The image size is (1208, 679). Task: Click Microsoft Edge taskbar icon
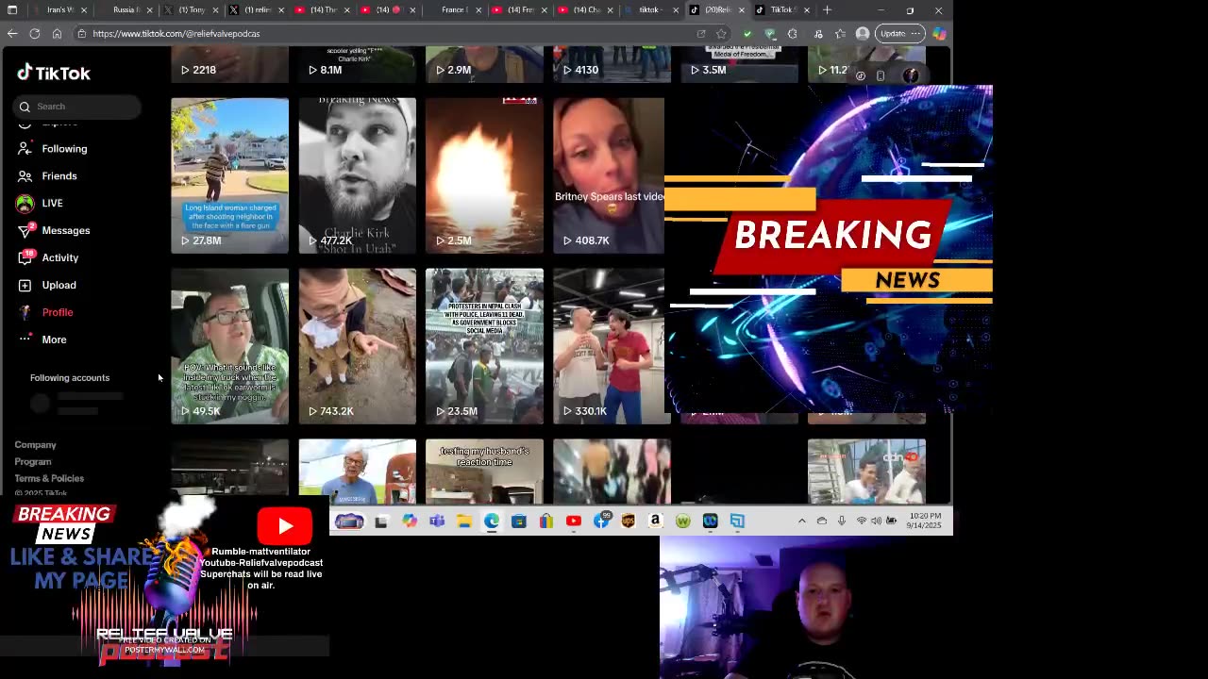point(492,522)
